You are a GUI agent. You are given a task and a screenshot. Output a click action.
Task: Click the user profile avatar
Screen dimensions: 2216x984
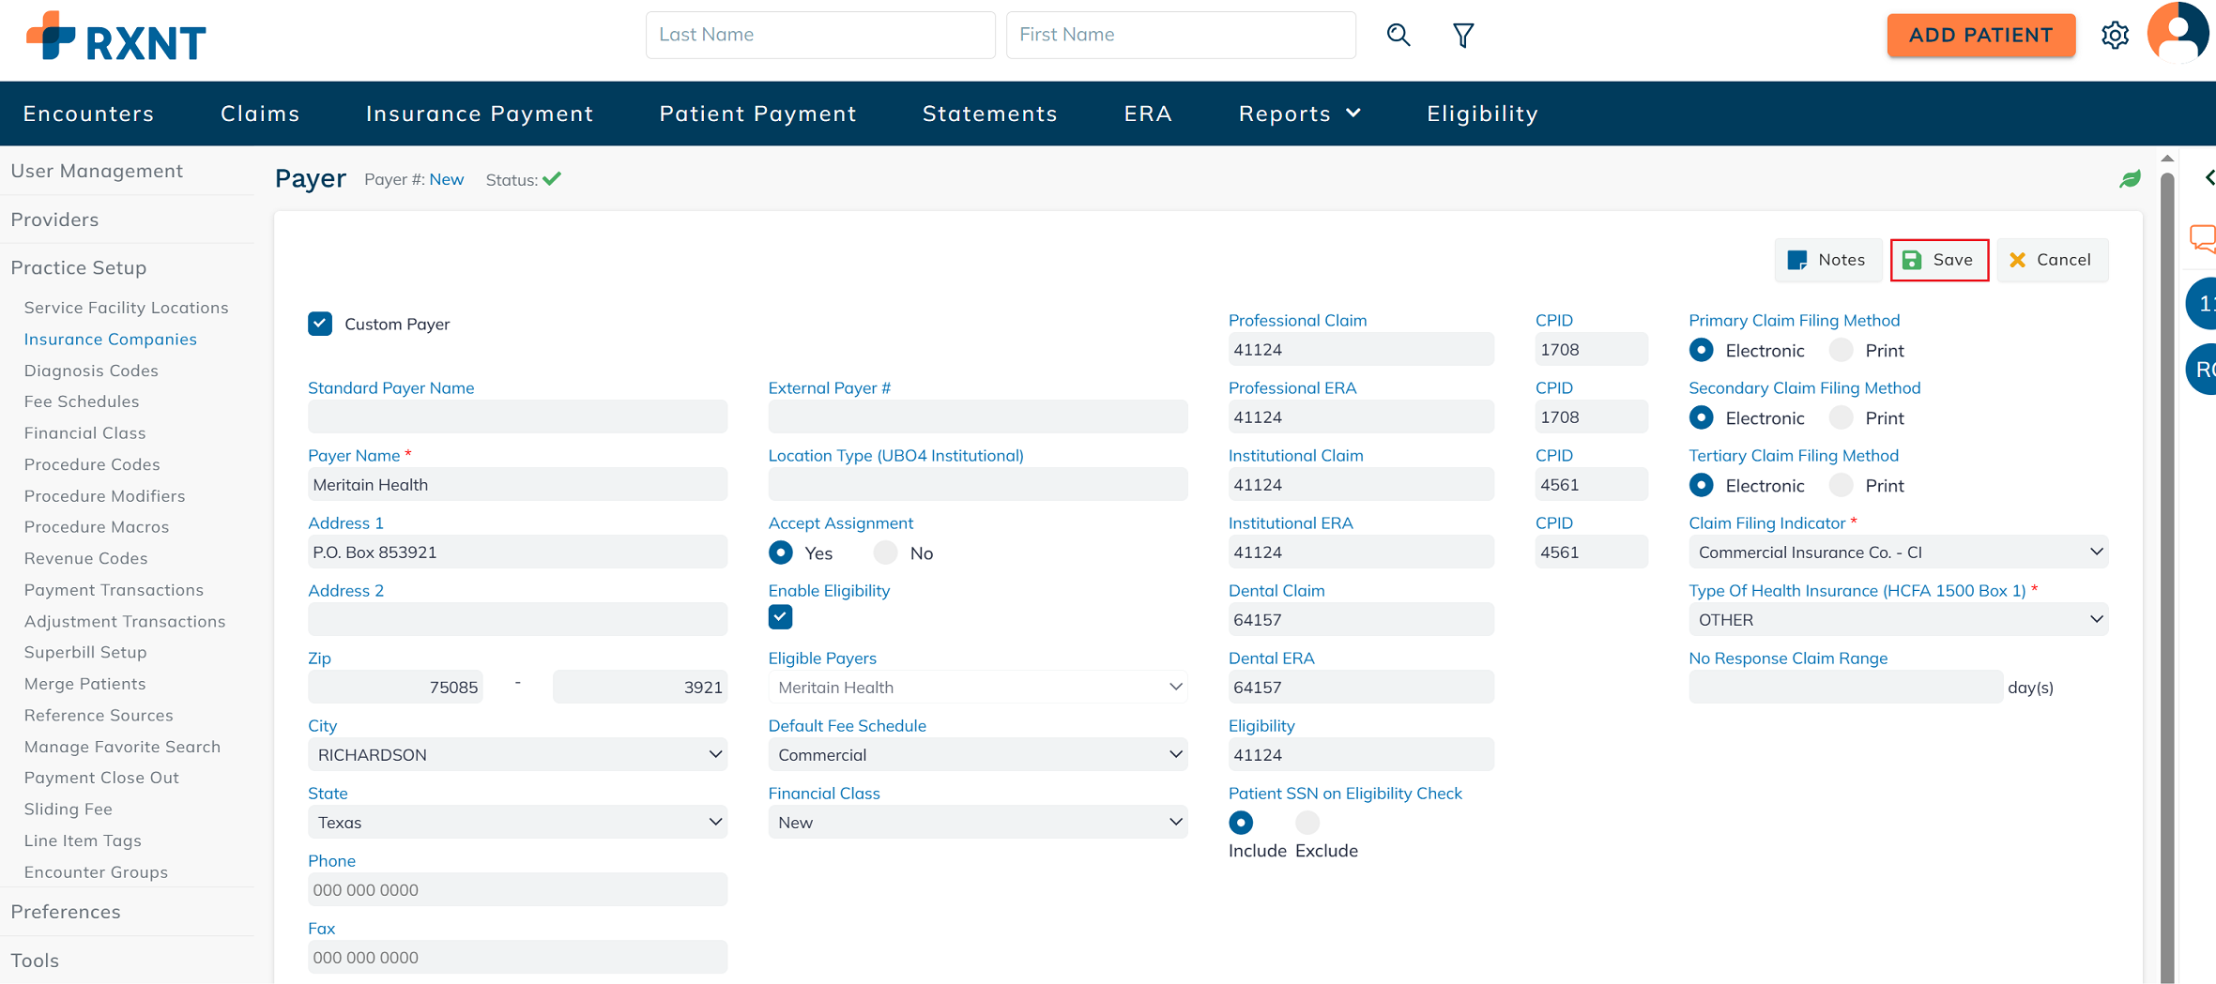pos(2178,34)
